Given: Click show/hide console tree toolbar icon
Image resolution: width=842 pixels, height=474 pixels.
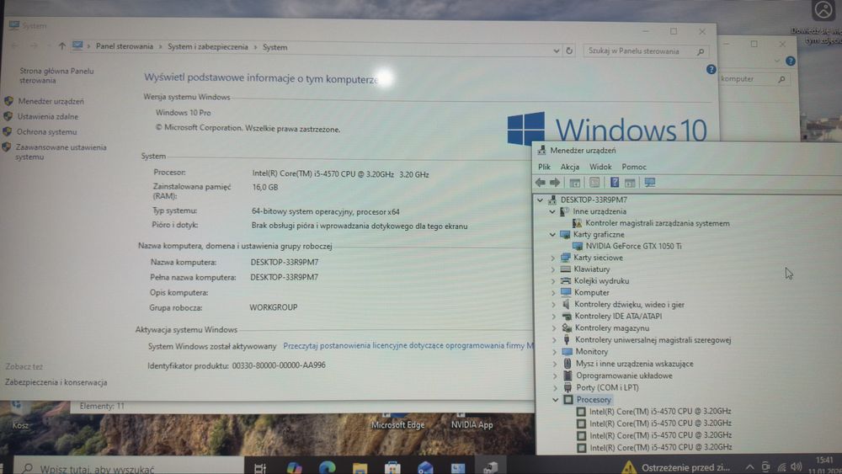Looking at the screenshot, I should [x=574, y=183].
